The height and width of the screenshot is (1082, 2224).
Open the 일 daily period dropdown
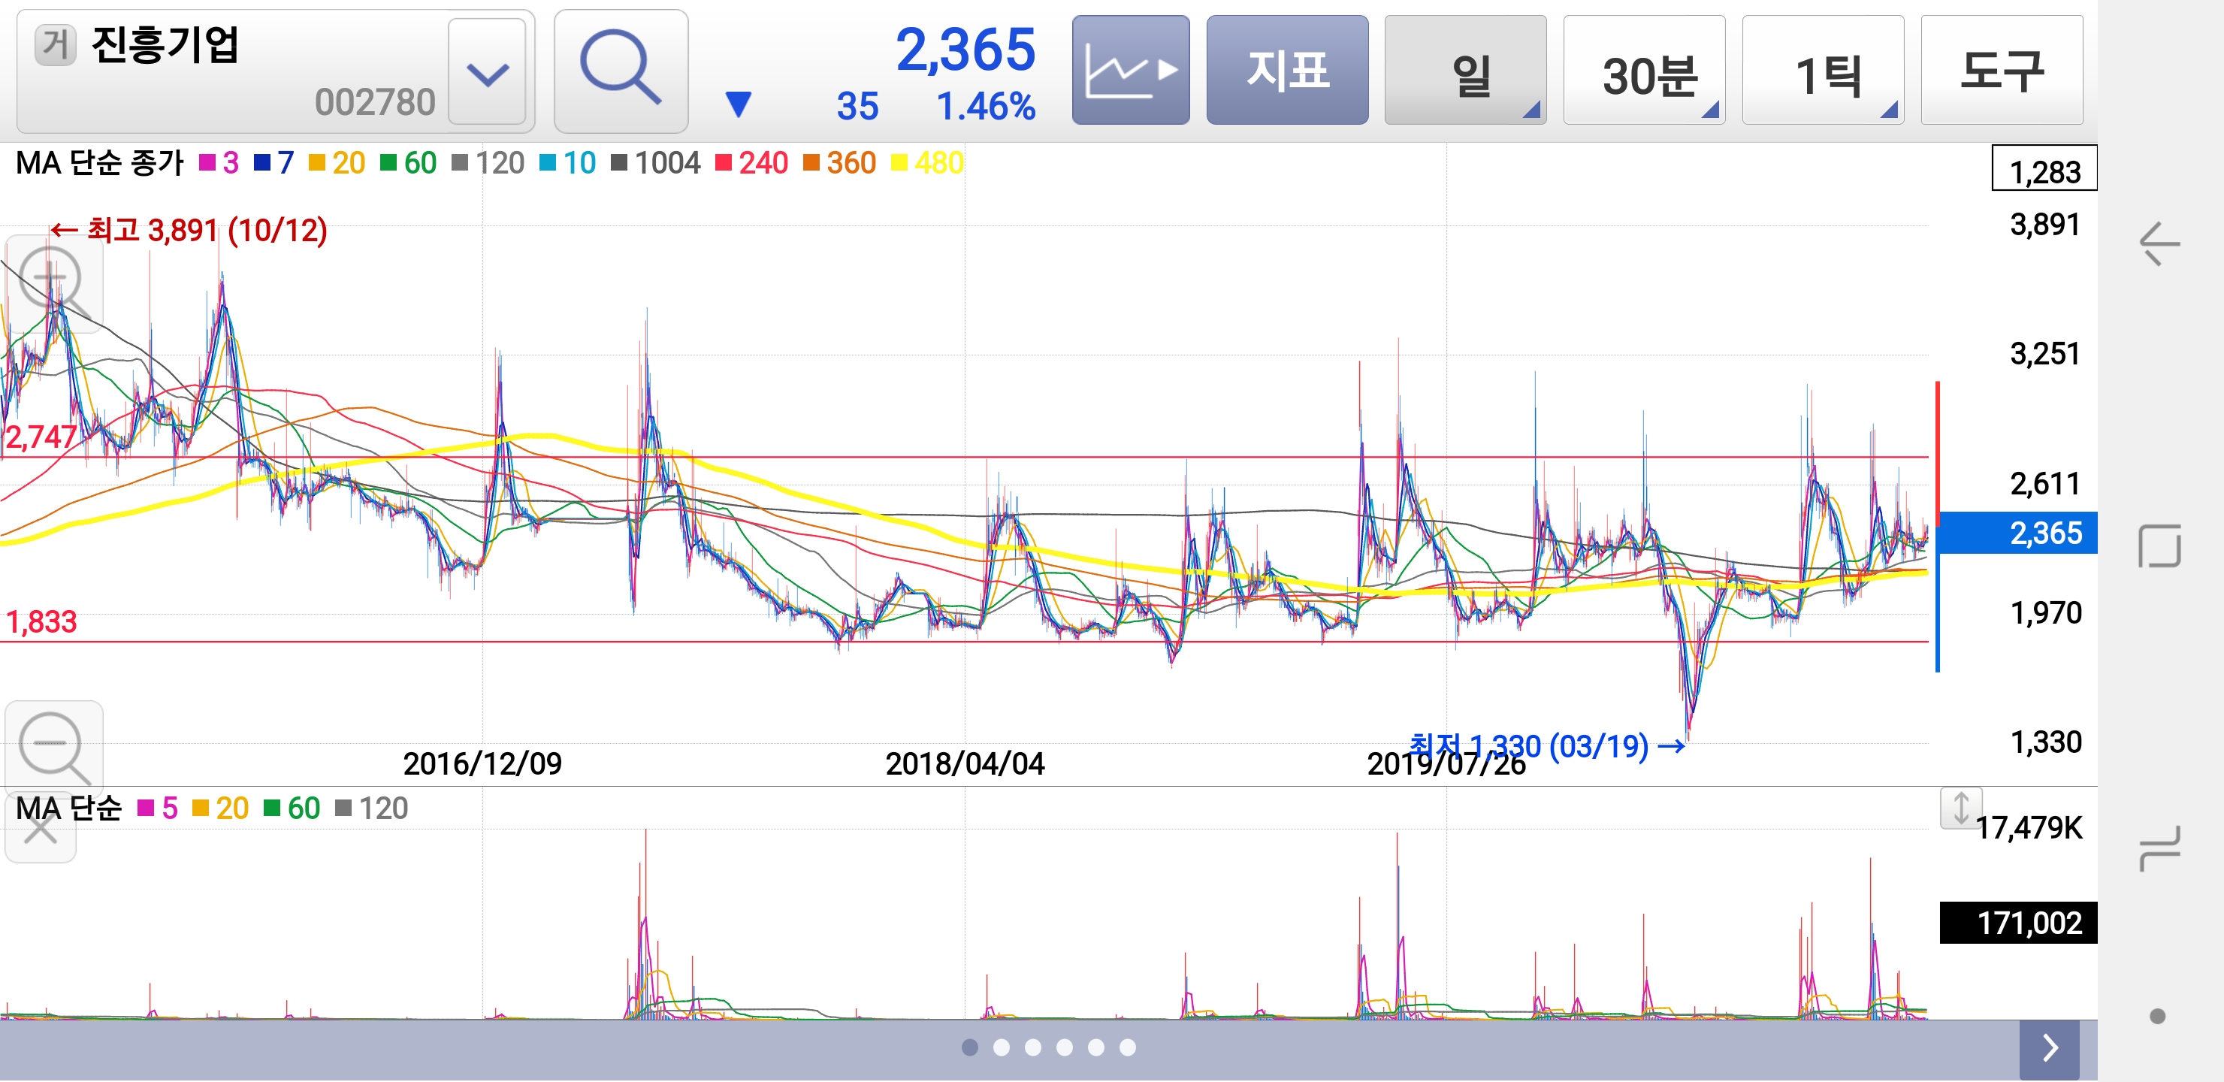[x=1464, y=71]
